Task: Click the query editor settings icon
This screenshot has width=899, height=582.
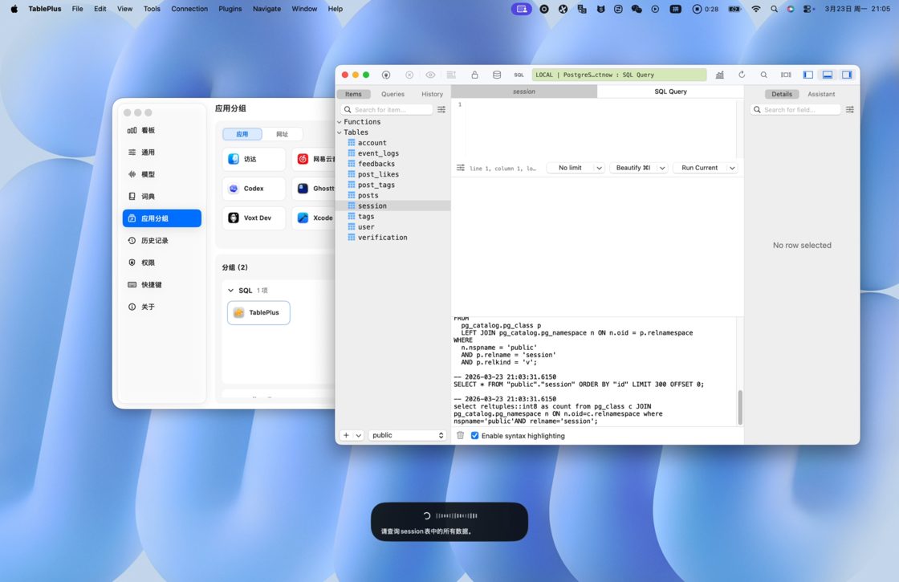Action: (x=461, y=168)
